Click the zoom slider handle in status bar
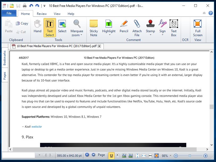Screen dimensions: 216x162 click(190, 156)
